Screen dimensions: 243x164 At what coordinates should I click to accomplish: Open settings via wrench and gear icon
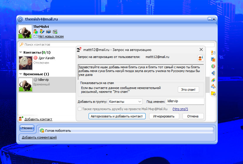click(x=213, y=86)
